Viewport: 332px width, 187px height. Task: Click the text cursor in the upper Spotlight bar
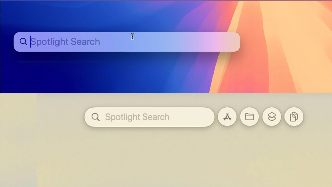click(x=30, y=42)
